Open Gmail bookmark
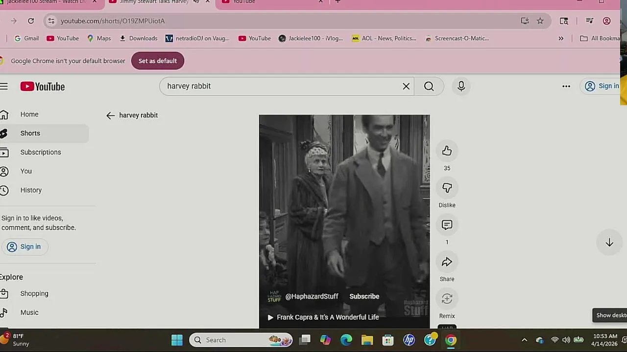The width and height of the screenshot is (627, 352). click(x=26, y=38)
